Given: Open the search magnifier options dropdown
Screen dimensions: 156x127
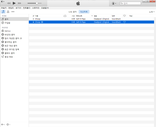Looking at the screenshot, I should click(x=122, y=3).
